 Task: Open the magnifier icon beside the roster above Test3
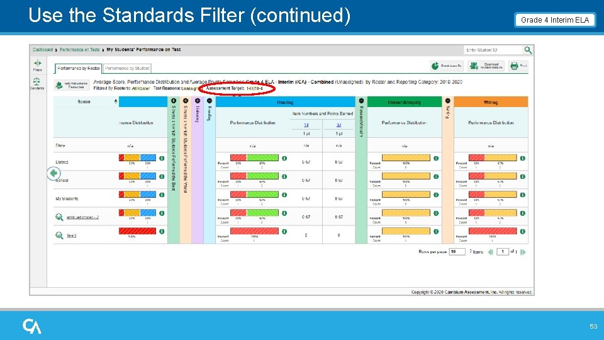click(x=59, y=217)
